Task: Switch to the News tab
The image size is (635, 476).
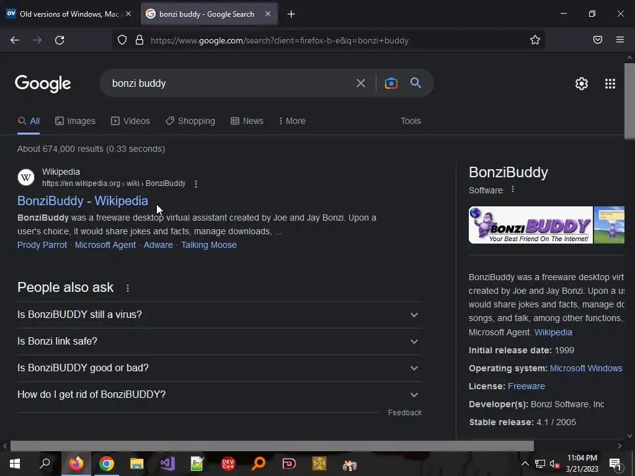Action: click(x=247, y=121)
